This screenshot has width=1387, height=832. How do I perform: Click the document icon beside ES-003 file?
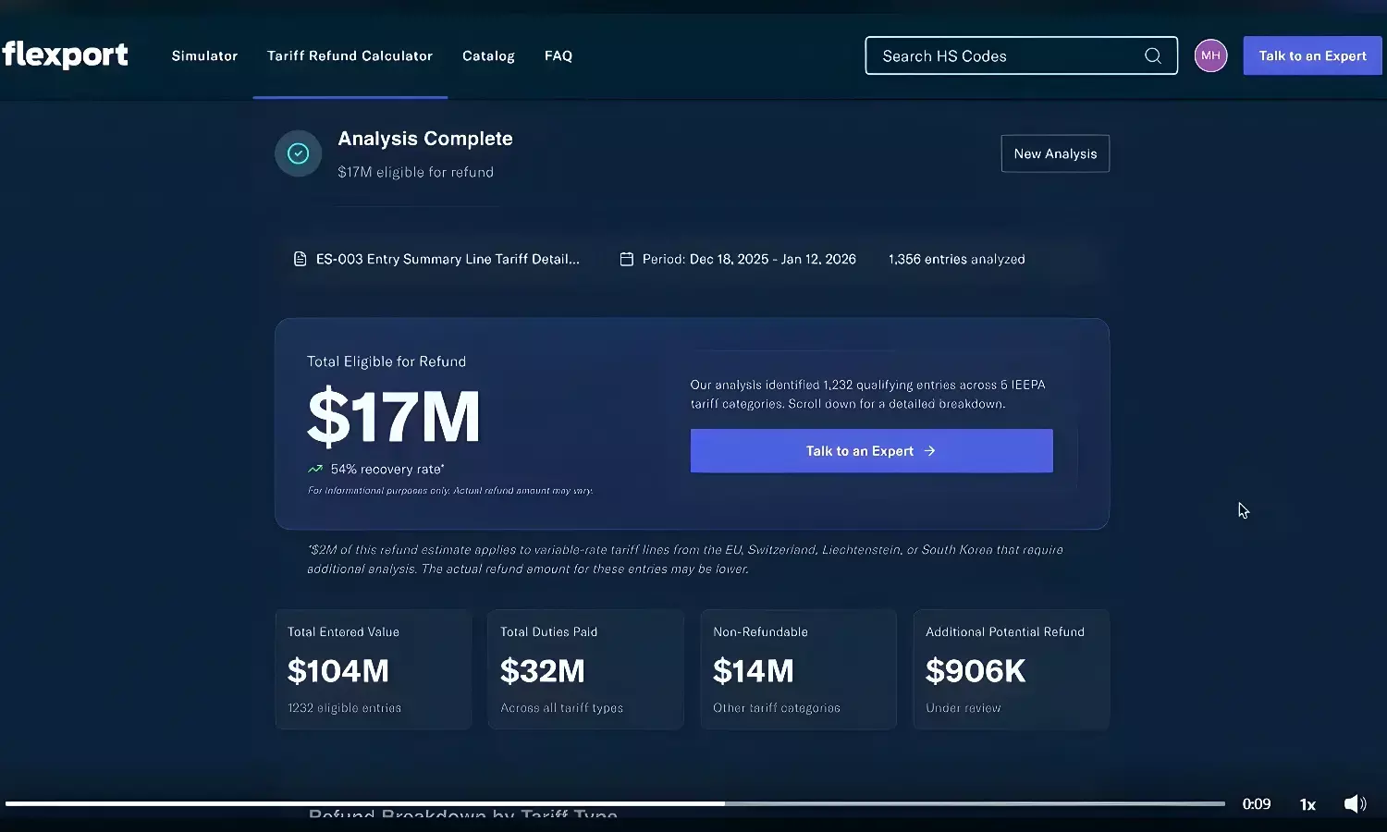pyautogui.click(x=300, y=260)
